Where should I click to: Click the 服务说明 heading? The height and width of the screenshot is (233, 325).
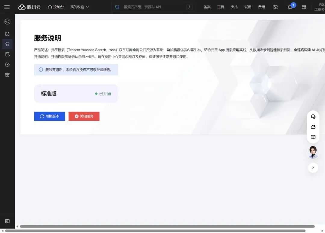pyautogui.click(x=48, y=38)
